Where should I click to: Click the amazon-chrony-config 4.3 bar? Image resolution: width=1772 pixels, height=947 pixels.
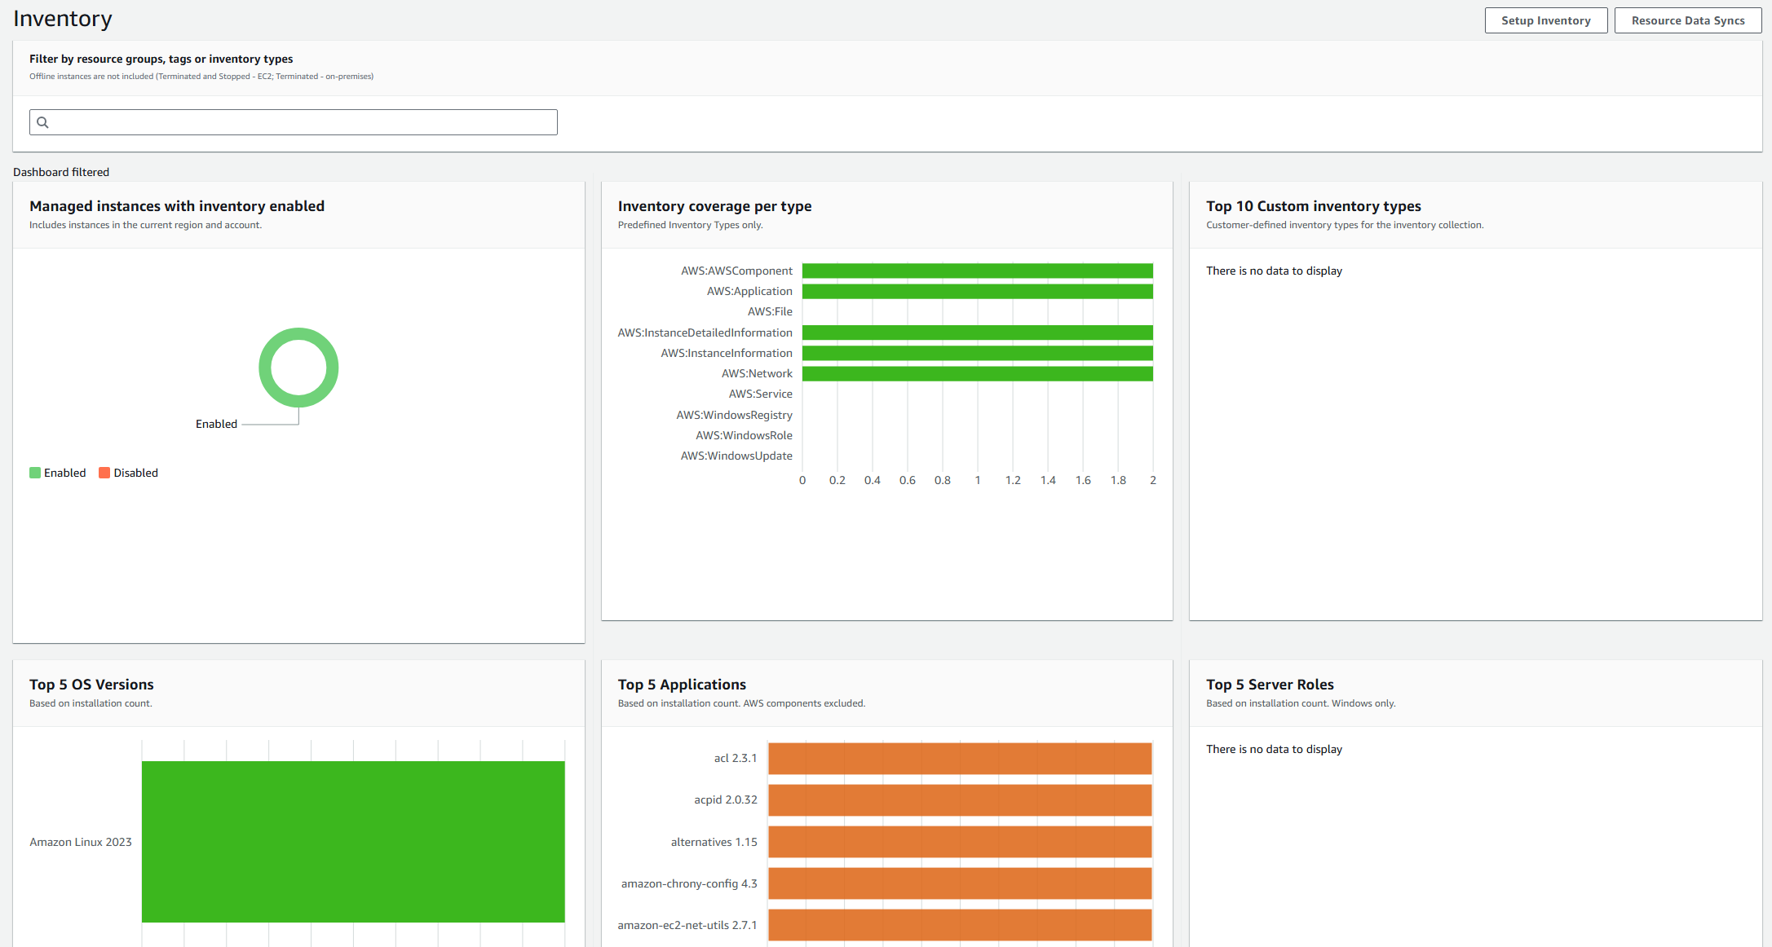(960, 883)
